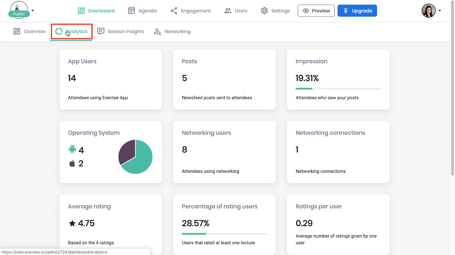
Task: Click the blue Upgrade button
Action: point(357,11)
